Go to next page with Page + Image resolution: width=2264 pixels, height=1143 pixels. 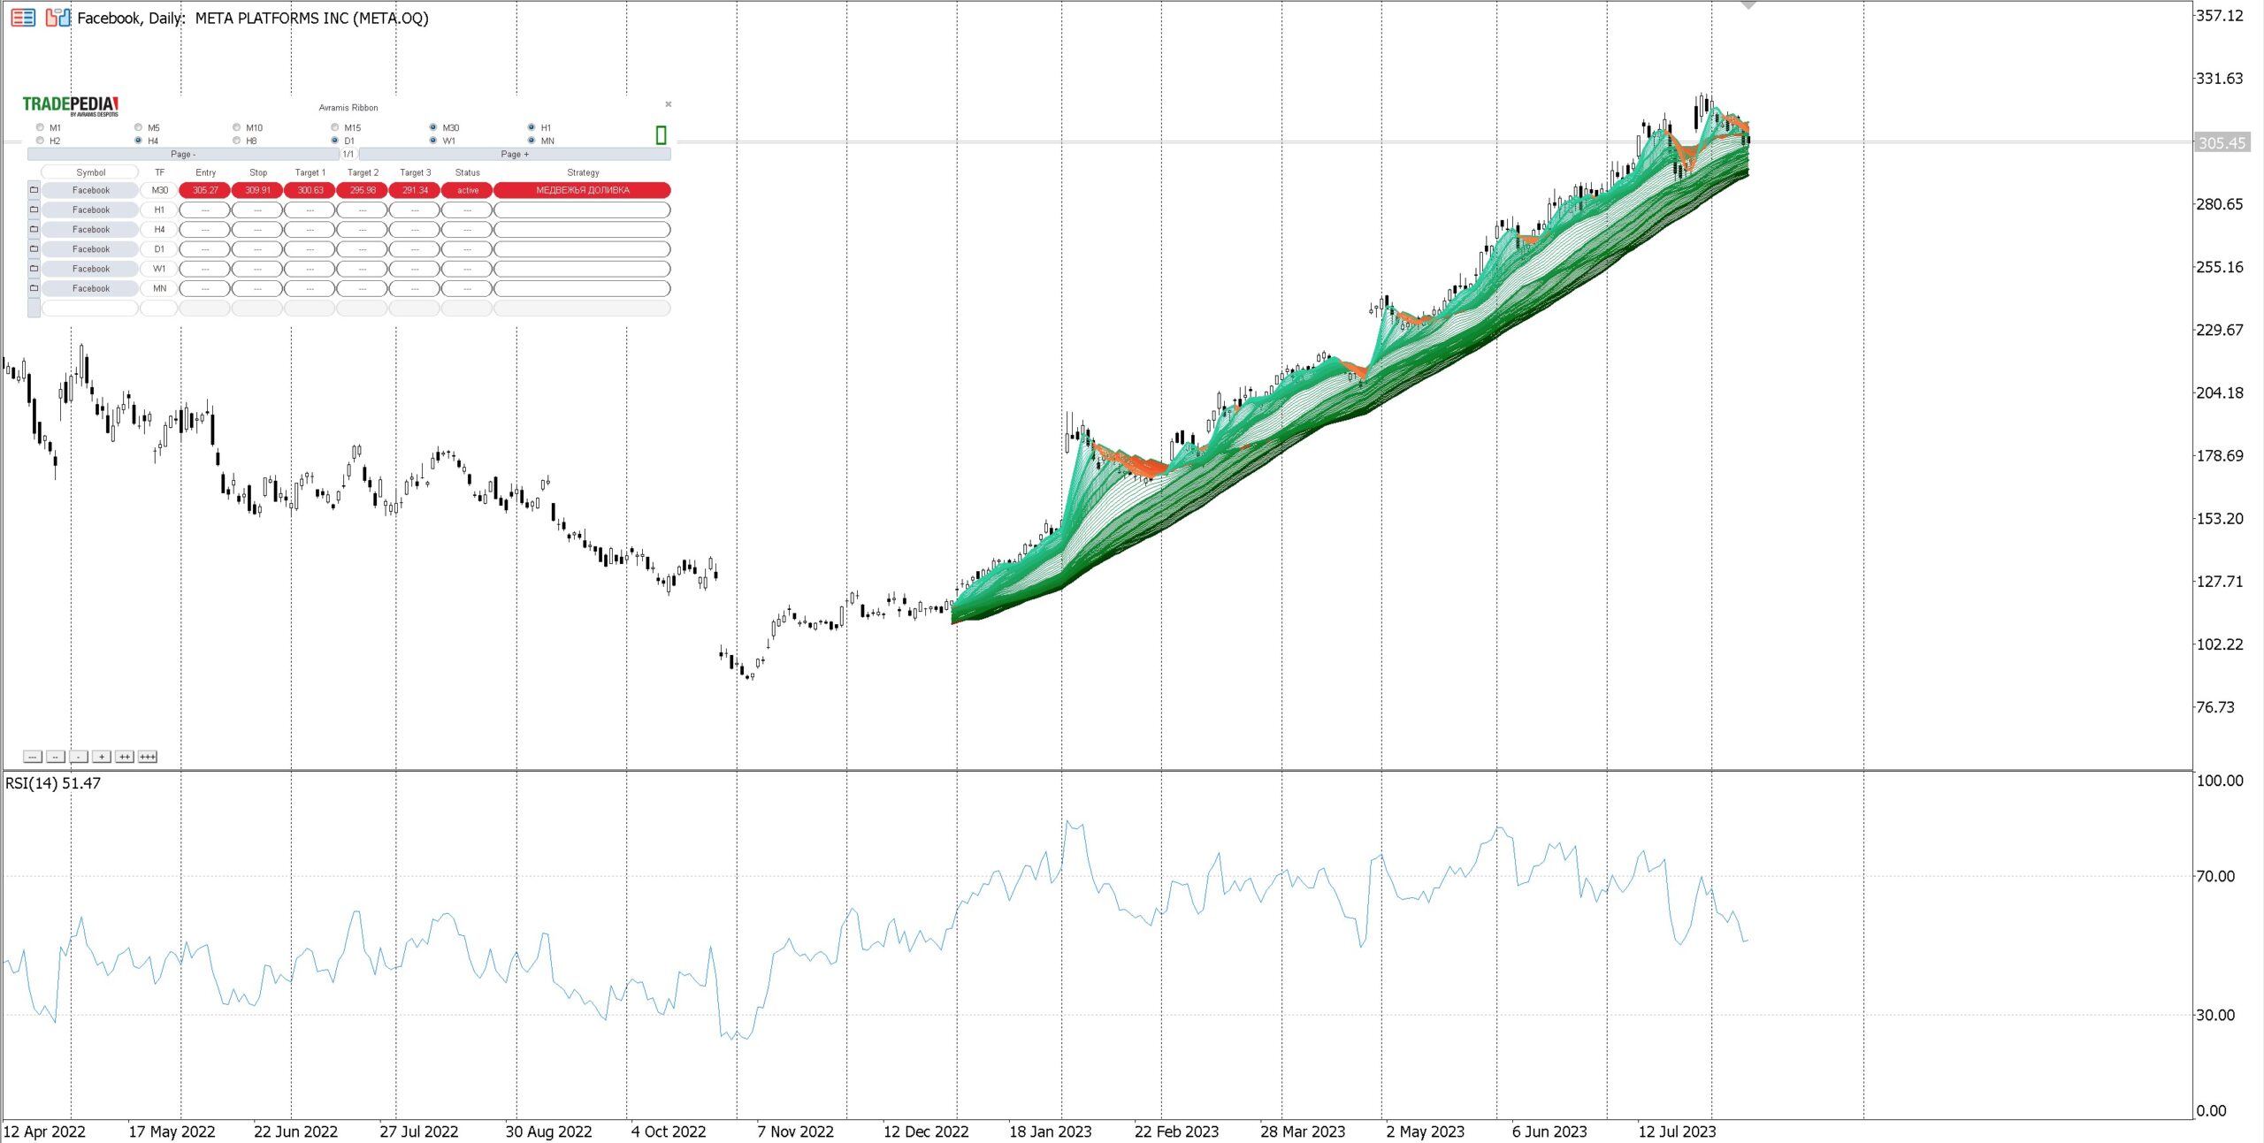(515, 154)
